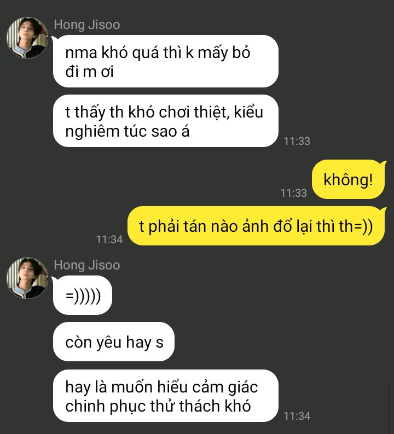This screenshot has width=394, height=434.
Task: Tap the yellow message 't phải tán nào ảnh đổ lại thì th=))'
Action: pyautogui.click(x=256, y=226)
